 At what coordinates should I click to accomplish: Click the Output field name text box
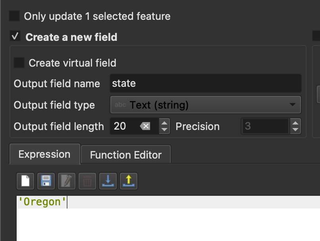(205, 84)
